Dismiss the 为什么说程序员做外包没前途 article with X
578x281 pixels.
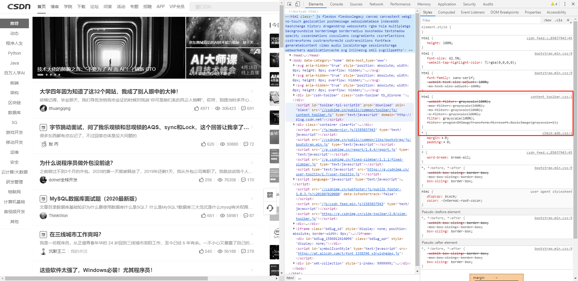252,163
